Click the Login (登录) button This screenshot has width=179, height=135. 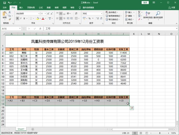145,2
